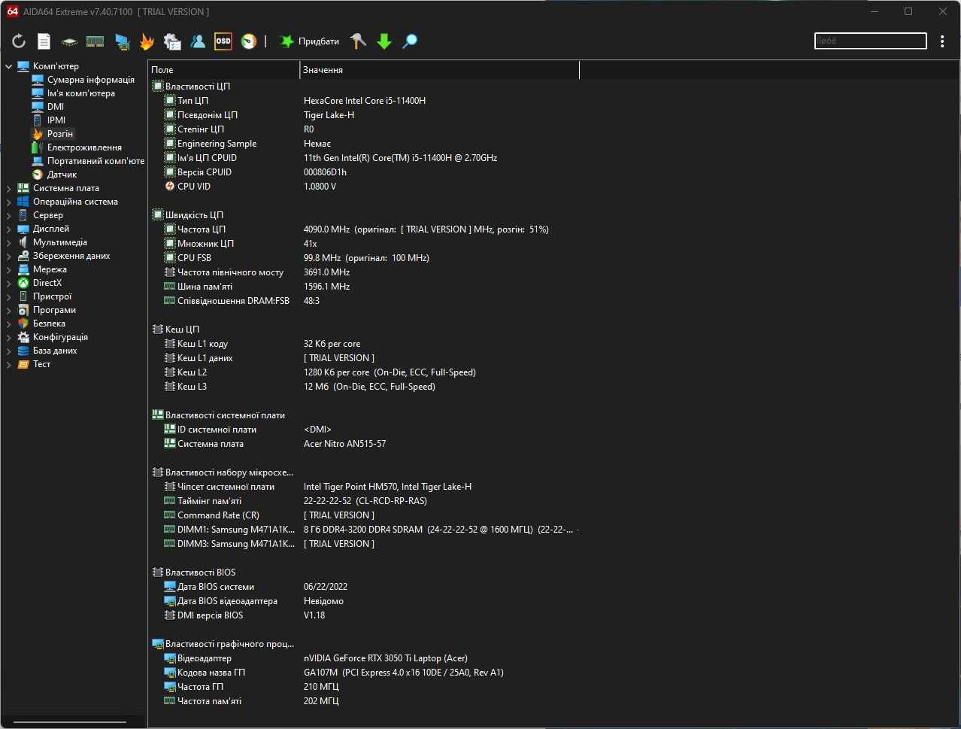Viewport: 961px width, 729px height.
Task: Click the Поле column header
Action: [223, 70]
